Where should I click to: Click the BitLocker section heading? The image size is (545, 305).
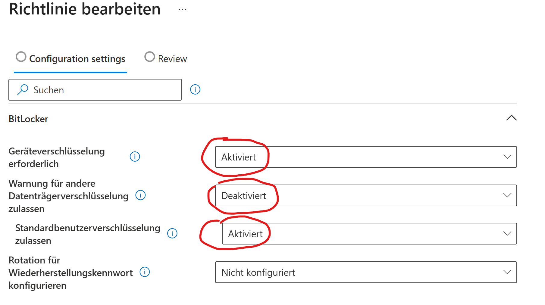coord(29,119)
